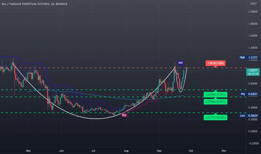Click the Low 0.26624 price tag
This screenshot has height=154, width=261.
pyautogui.click(x=249, y=116)
